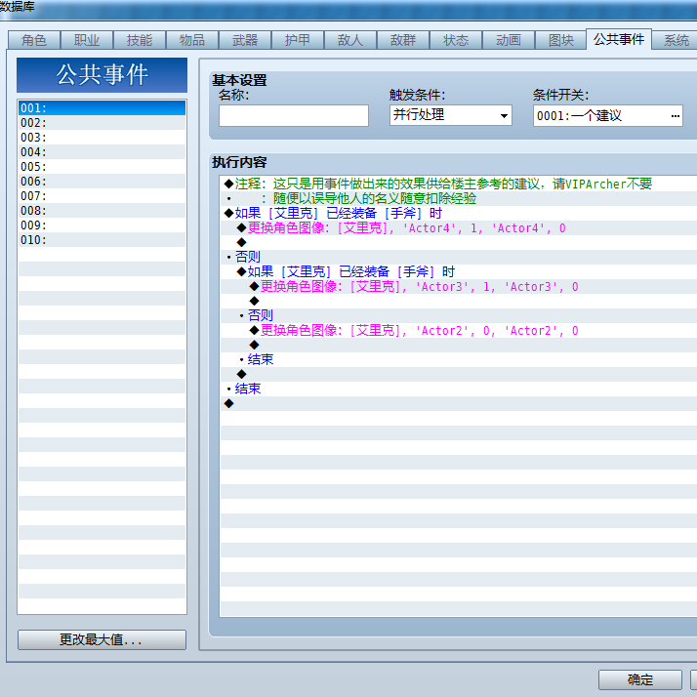Select common event 004 in list

click(102, 152)
